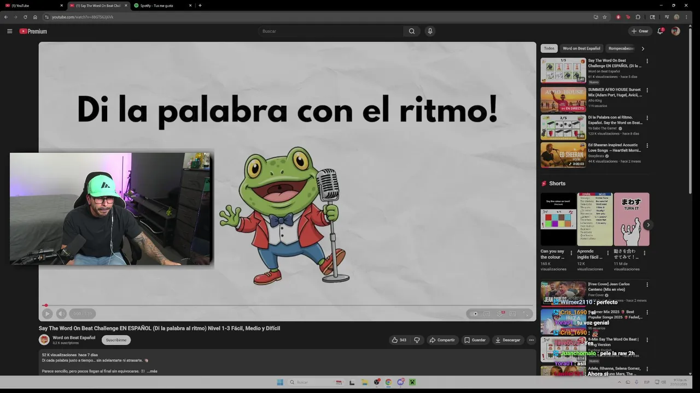
Task: Play the video
Action: coord(48,313)
